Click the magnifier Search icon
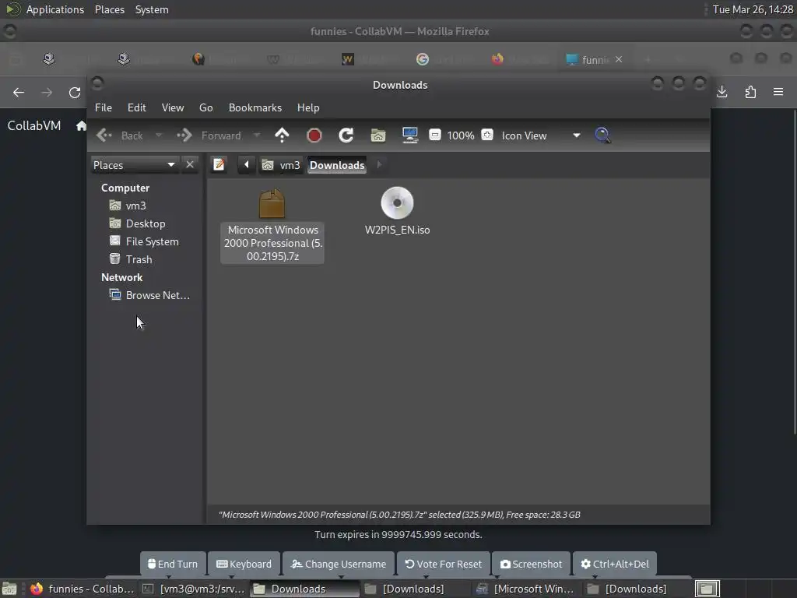 [602, 135]
